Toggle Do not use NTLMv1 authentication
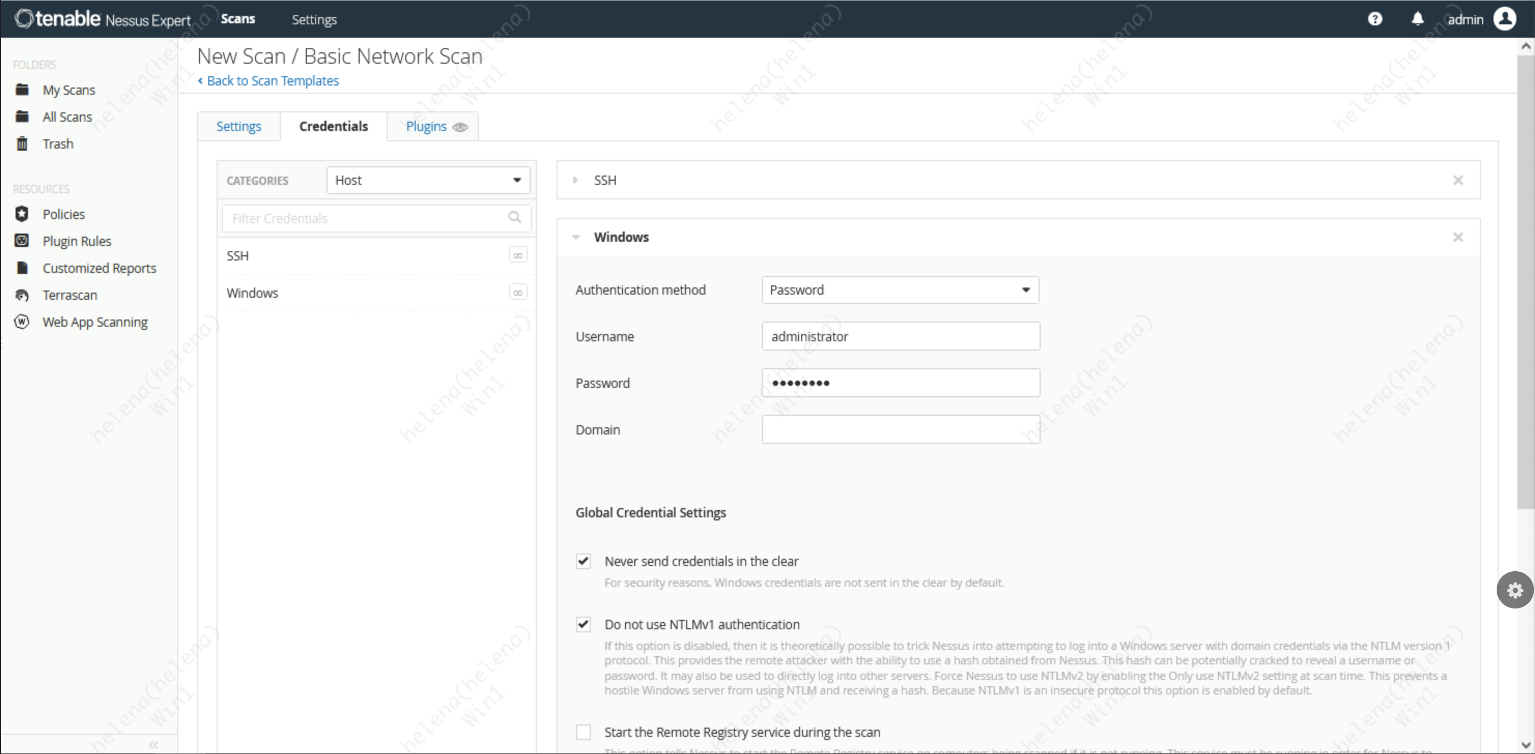Image resolution: width=1535 pixels, height=754 pixels. pos(583,624)
